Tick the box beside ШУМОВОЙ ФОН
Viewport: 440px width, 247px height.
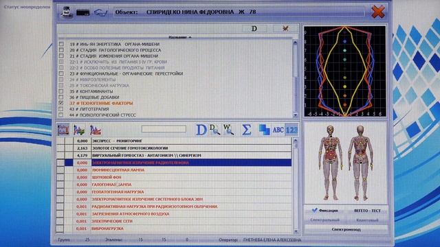[60, 177]
